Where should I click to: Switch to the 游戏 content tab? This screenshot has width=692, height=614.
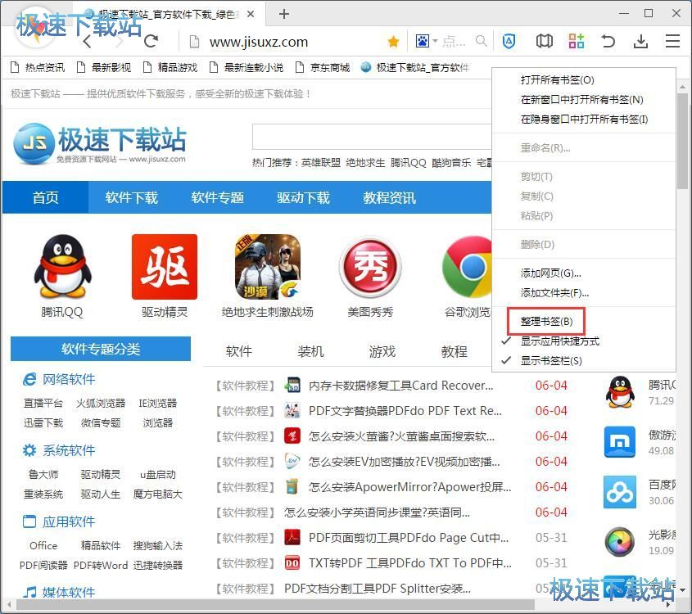point(382,351)
